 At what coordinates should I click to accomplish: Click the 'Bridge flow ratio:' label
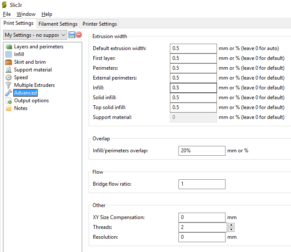pos(112,184)
